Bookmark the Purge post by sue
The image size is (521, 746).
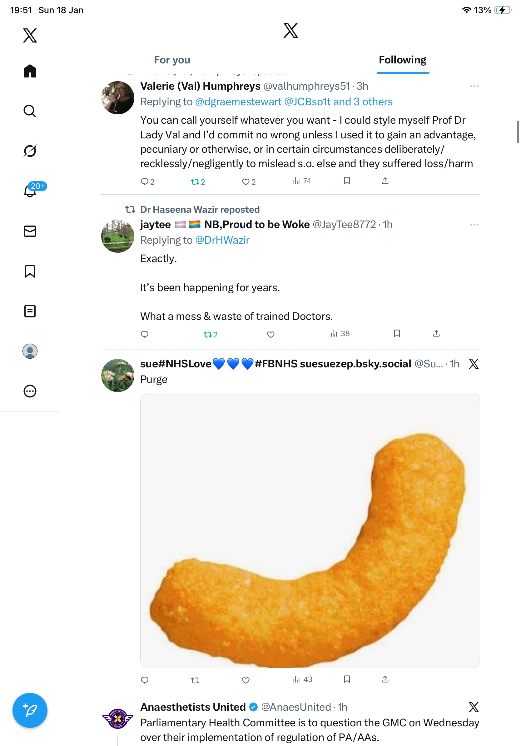(347, 679)
